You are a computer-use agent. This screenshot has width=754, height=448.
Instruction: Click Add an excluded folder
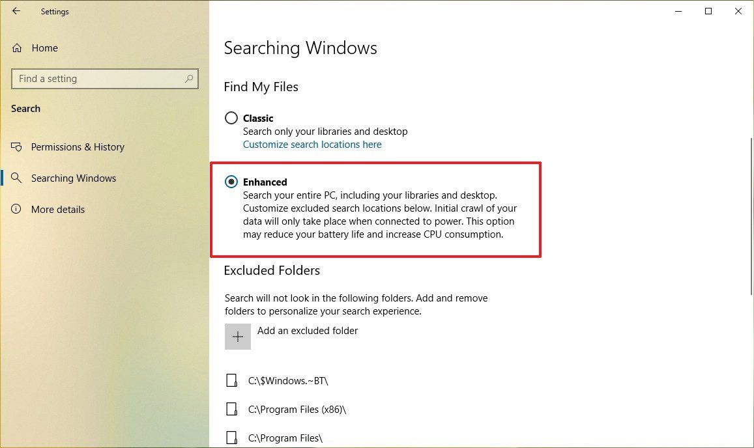[x=237, y=336]
